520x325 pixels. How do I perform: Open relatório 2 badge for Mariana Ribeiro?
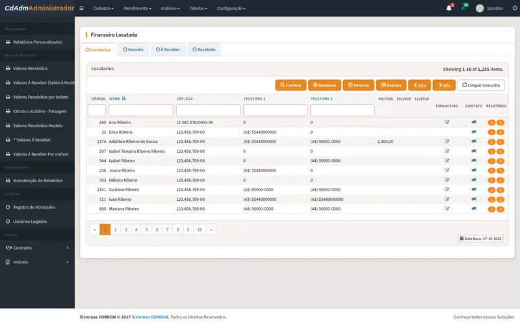(x=500, y=209)
